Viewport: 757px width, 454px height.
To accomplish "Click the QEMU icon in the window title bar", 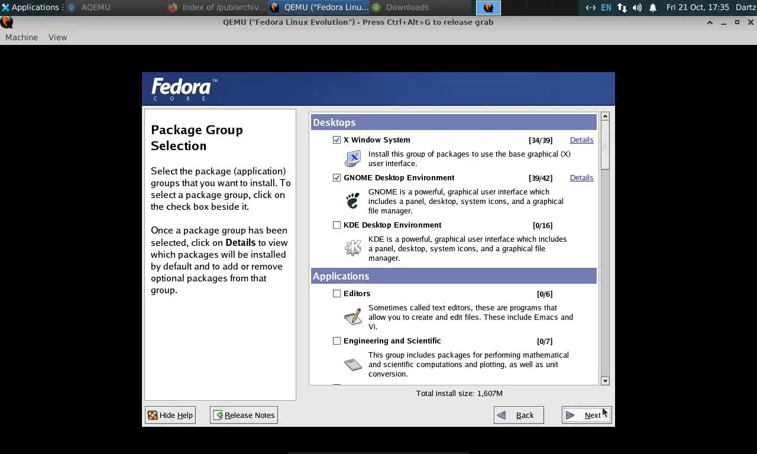I will click(x=7, y=22).
